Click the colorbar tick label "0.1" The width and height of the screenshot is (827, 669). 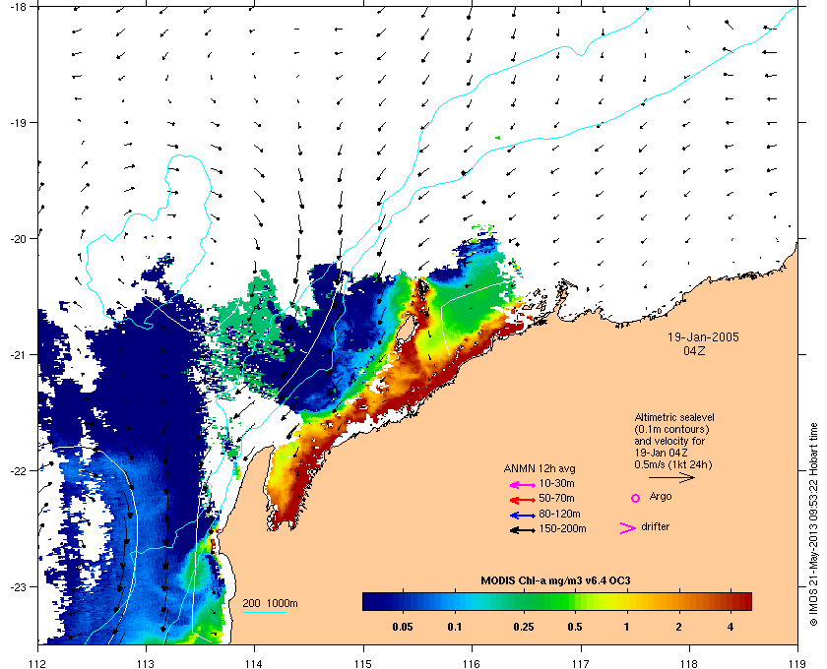coord(455,628)
